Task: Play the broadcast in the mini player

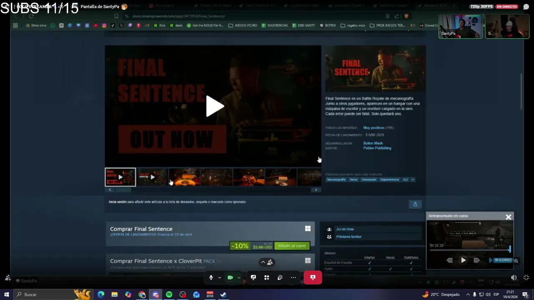Action: (463, 260)
